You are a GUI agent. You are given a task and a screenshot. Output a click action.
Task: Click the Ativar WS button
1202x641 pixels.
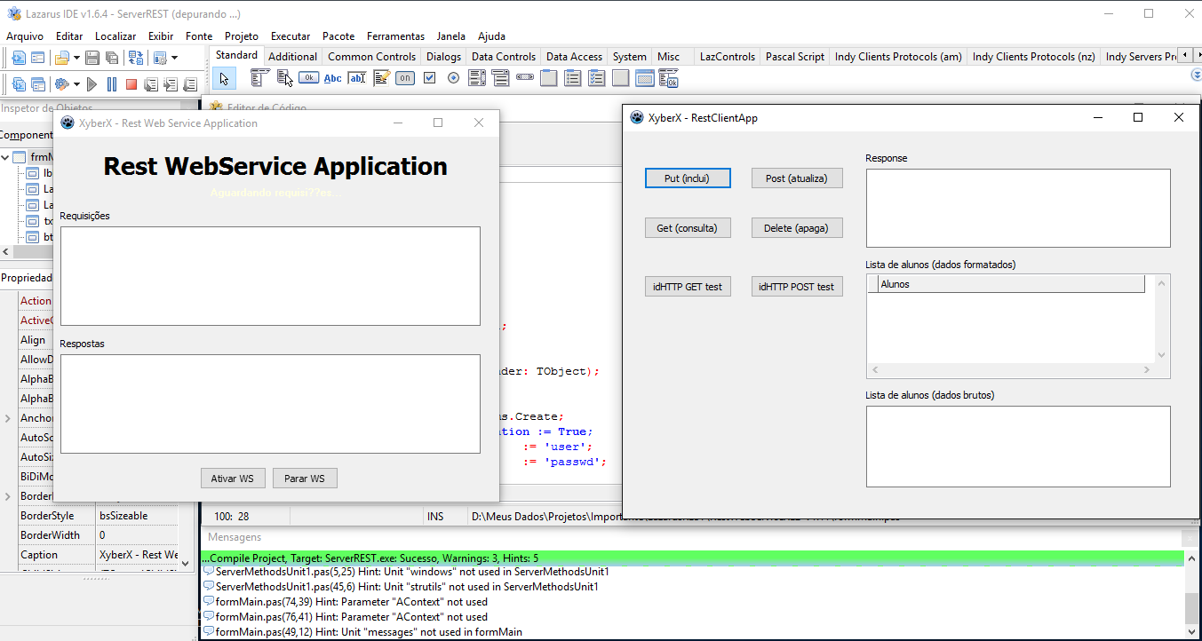pyautogui.click(x=232, y=479)
